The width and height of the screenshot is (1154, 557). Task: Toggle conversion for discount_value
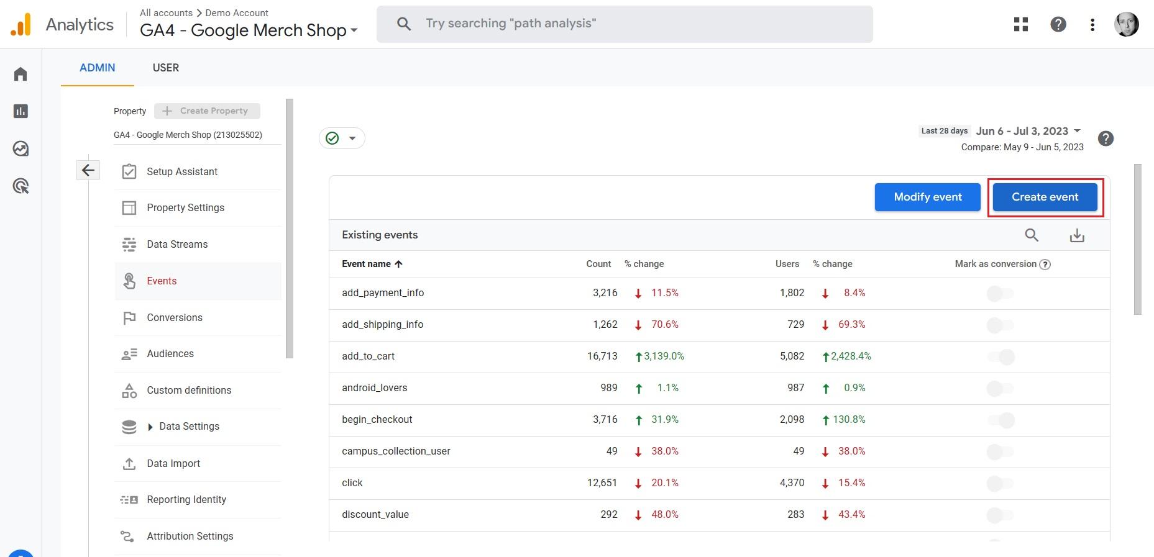pos(1001,515)
